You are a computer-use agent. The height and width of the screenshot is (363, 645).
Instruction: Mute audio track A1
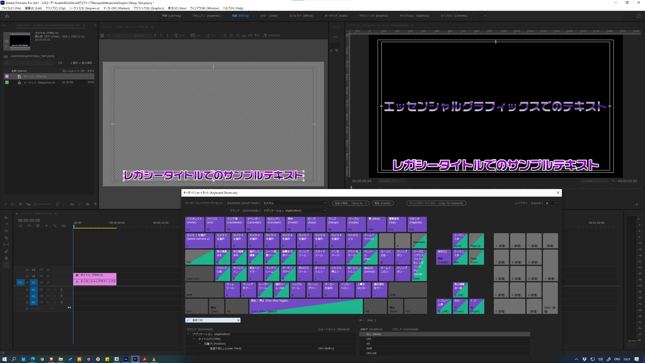(48, 290)
